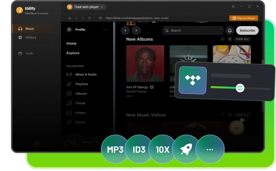
Task: Open Artists collection
Action: (76, 122)
